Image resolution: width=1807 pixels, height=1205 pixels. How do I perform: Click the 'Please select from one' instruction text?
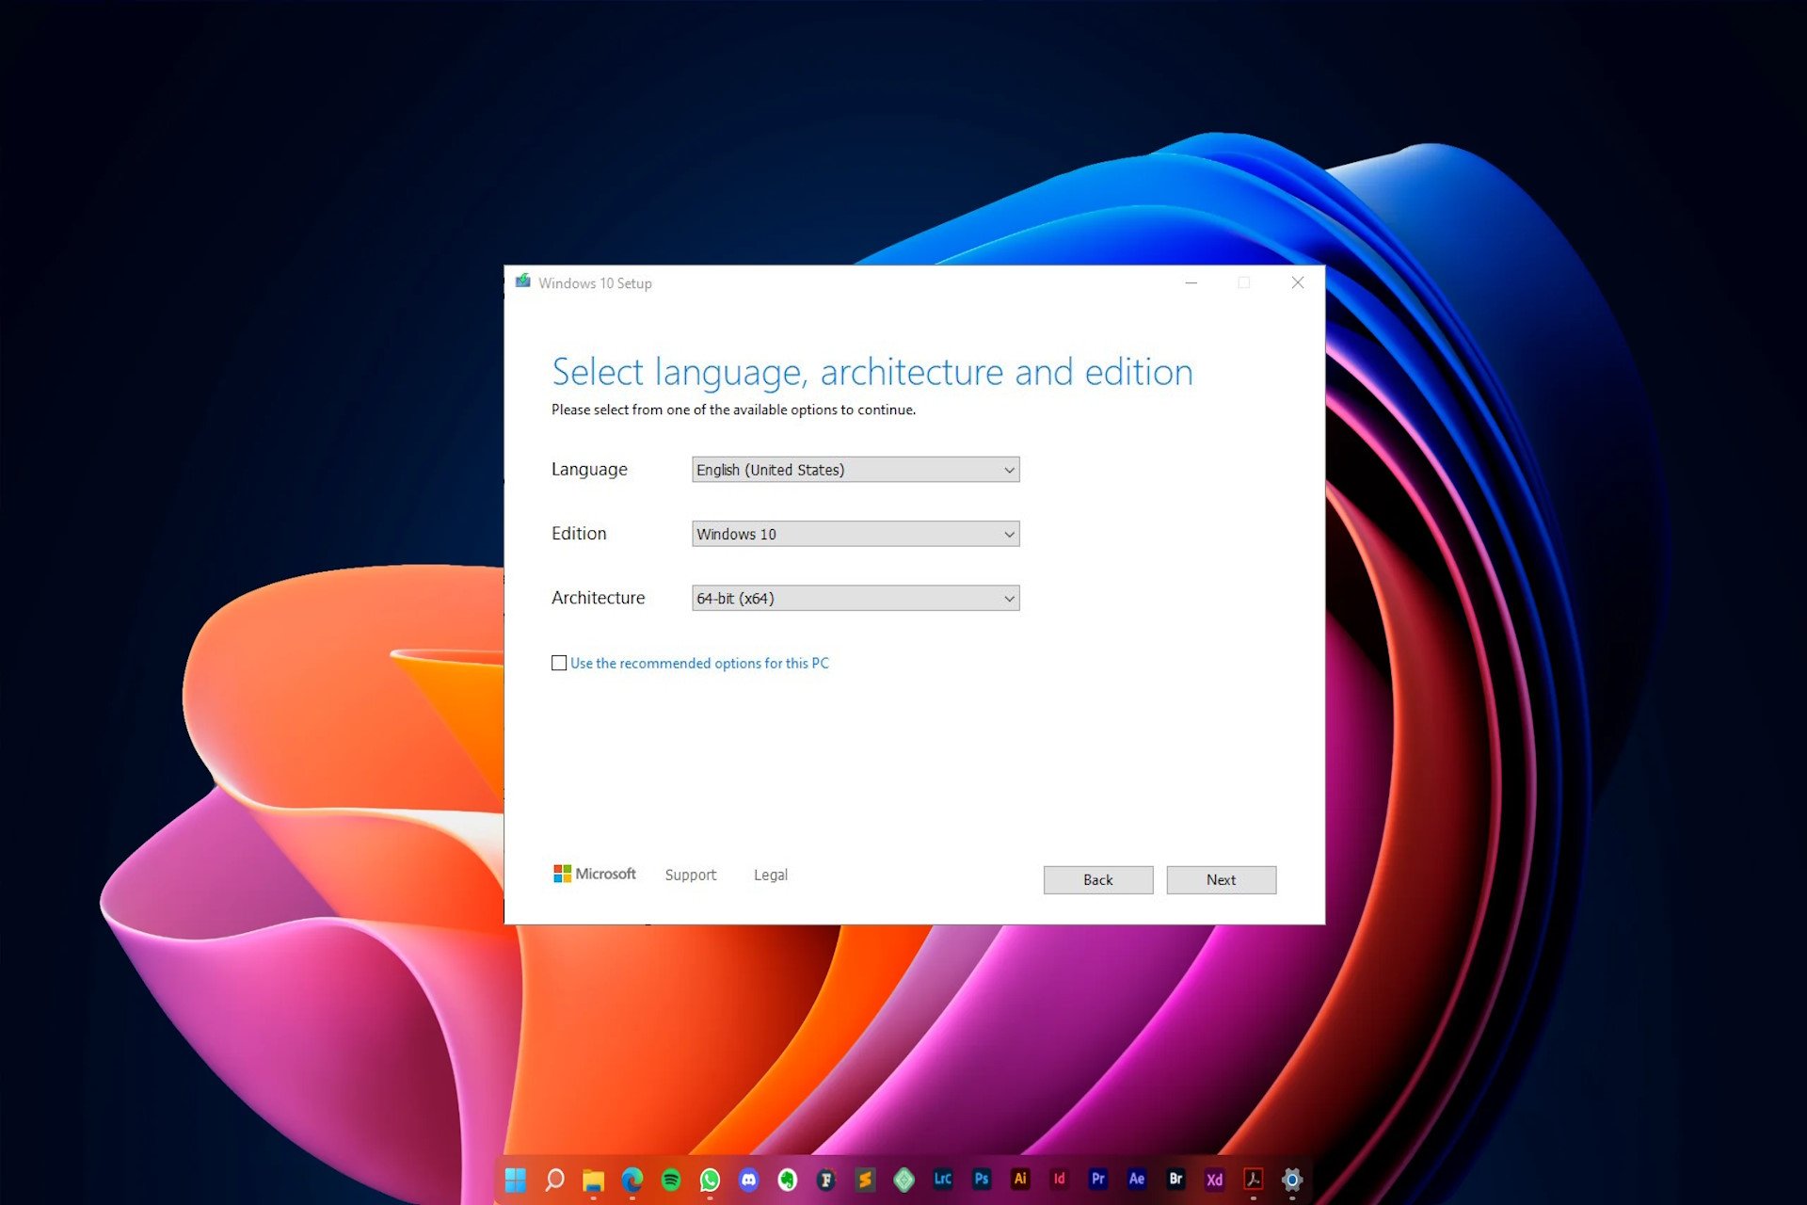click(x=733, y=410)
